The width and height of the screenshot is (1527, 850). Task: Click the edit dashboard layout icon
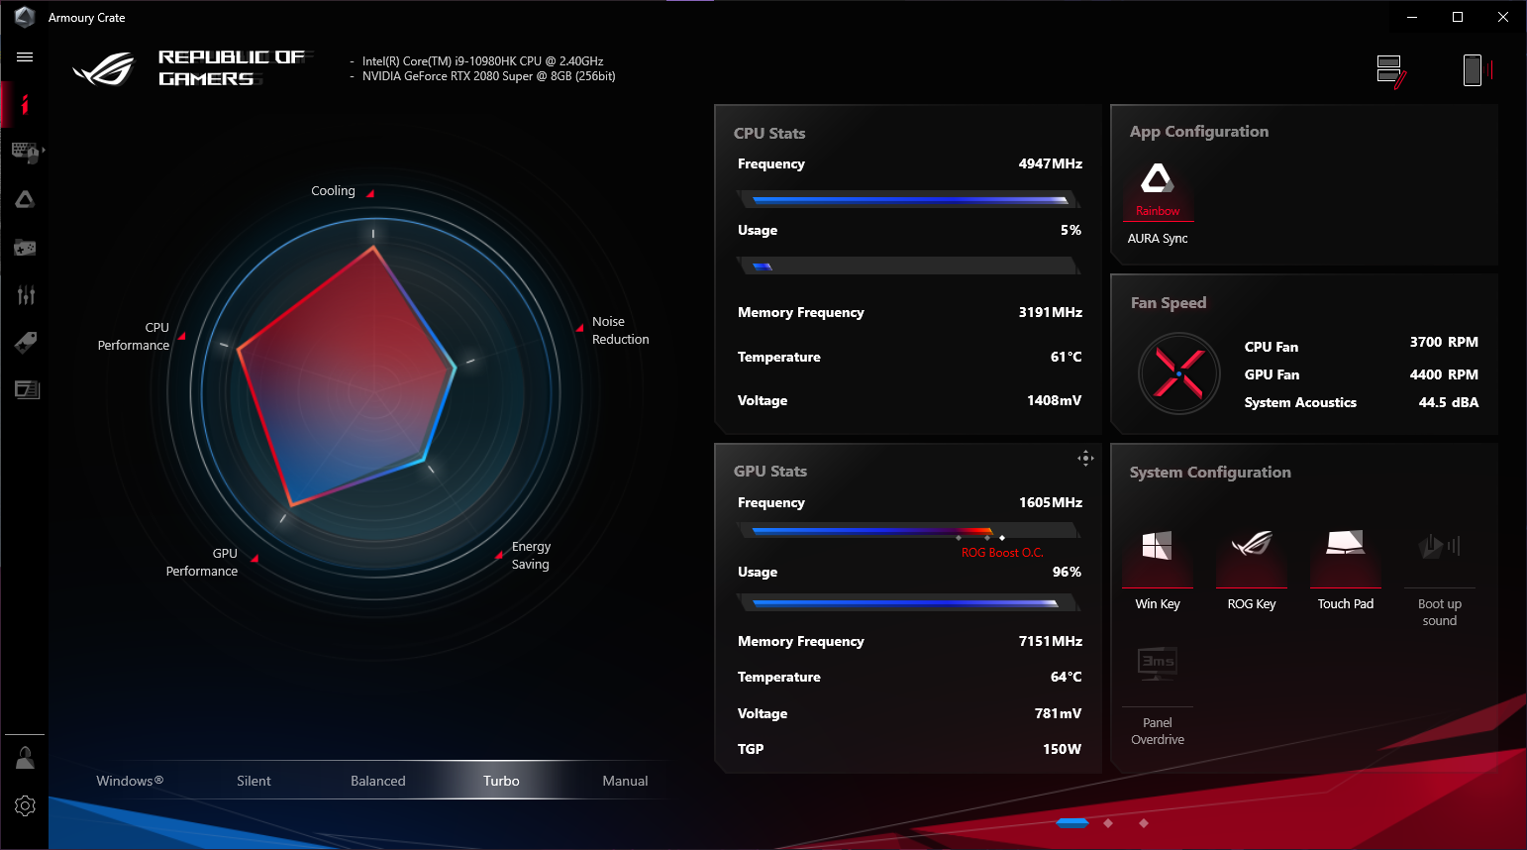click(1391, 71)
